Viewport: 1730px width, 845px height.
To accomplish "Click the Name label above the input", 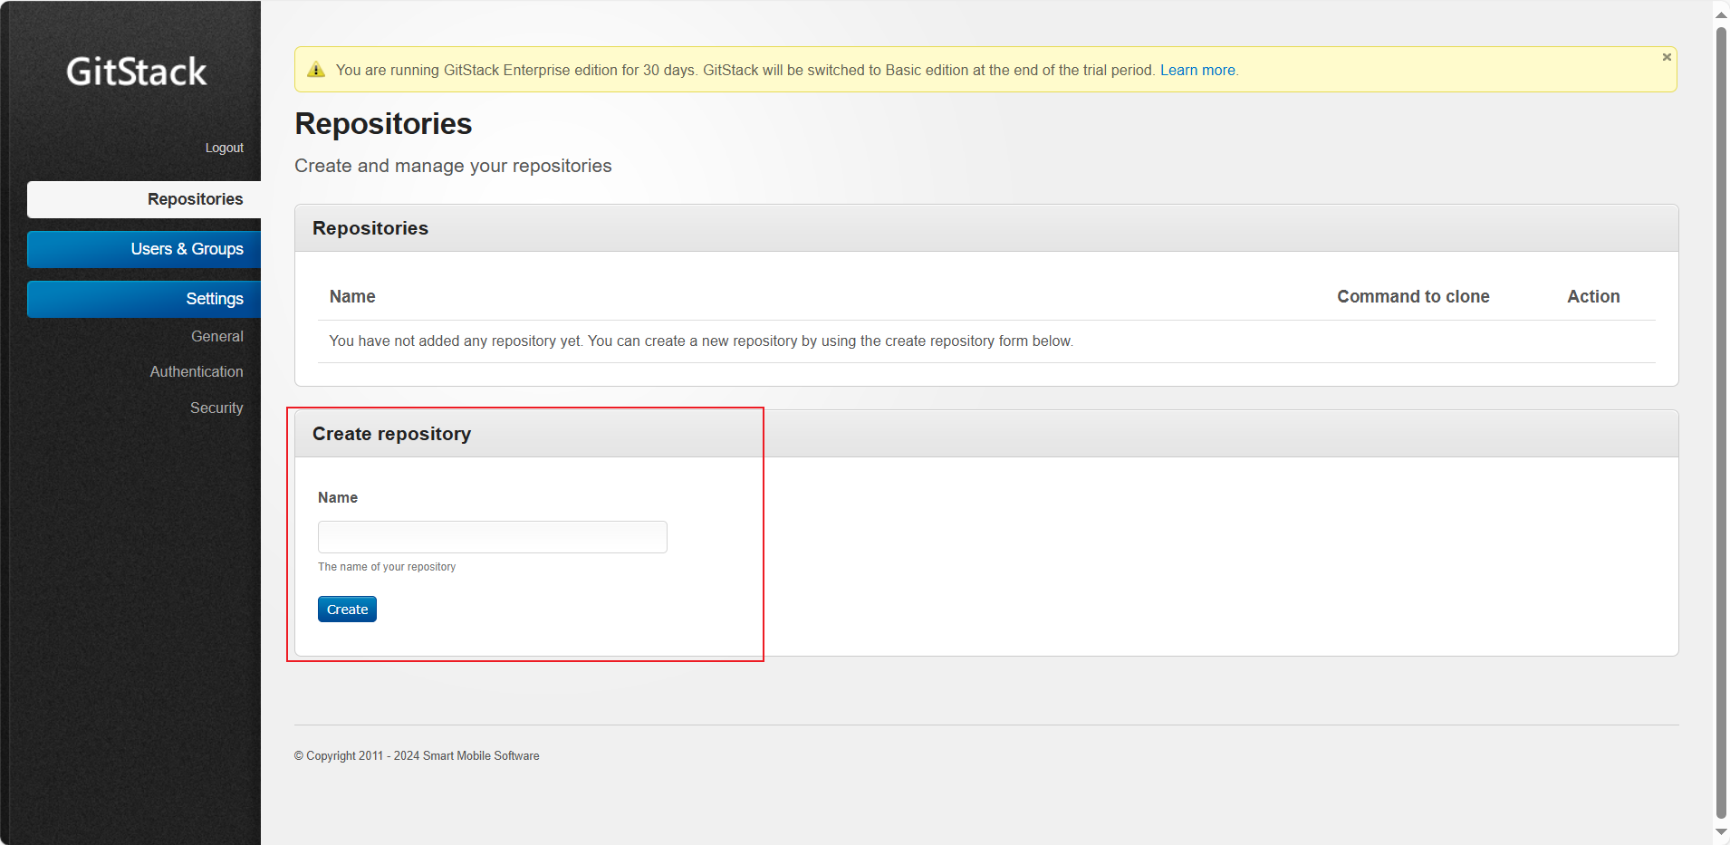I will (338, 497).
